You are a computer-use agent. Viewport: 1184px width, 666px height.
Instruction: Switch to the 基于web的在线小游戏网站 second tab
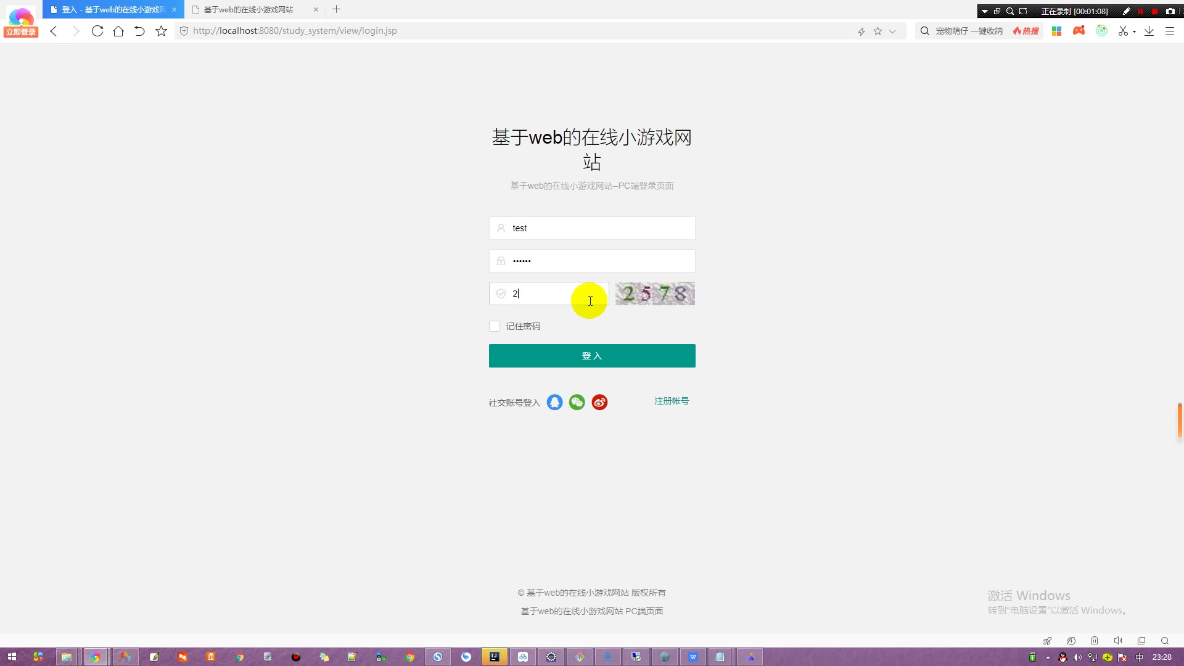point(249,10)
